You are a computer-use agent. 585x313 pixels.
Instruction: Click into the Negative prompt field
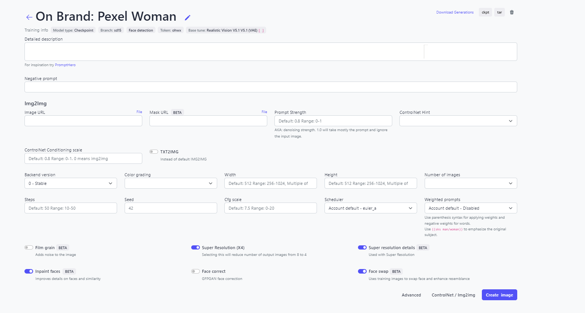click(271, 87)
